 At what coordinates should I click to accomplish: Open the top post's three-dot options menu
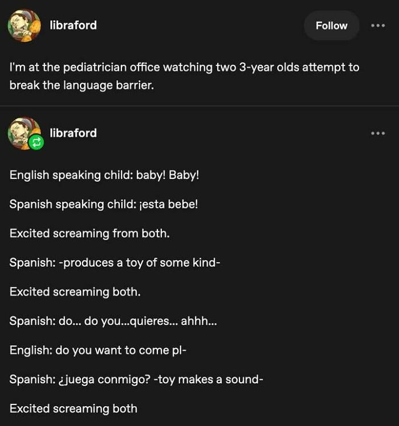(378, 26)
